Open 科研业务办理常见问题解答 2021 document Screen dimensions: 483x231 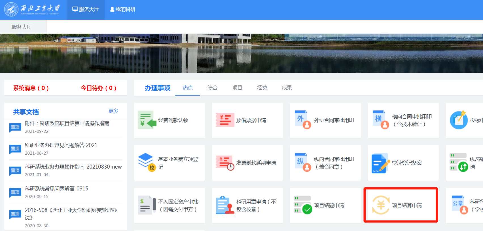[61, 145]
